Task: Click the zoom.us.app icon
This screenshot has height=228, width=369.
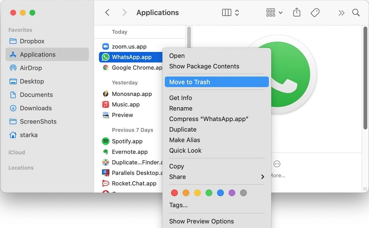Action: 106,47
